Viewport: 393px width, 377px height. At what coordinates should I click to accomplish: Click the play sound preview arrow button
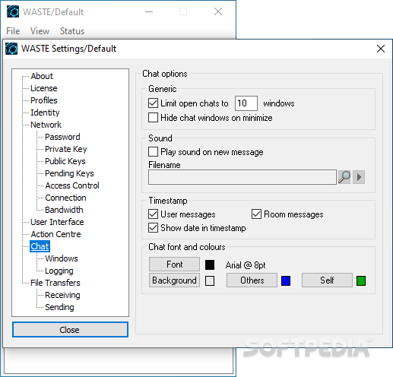(x=359, y=177)
